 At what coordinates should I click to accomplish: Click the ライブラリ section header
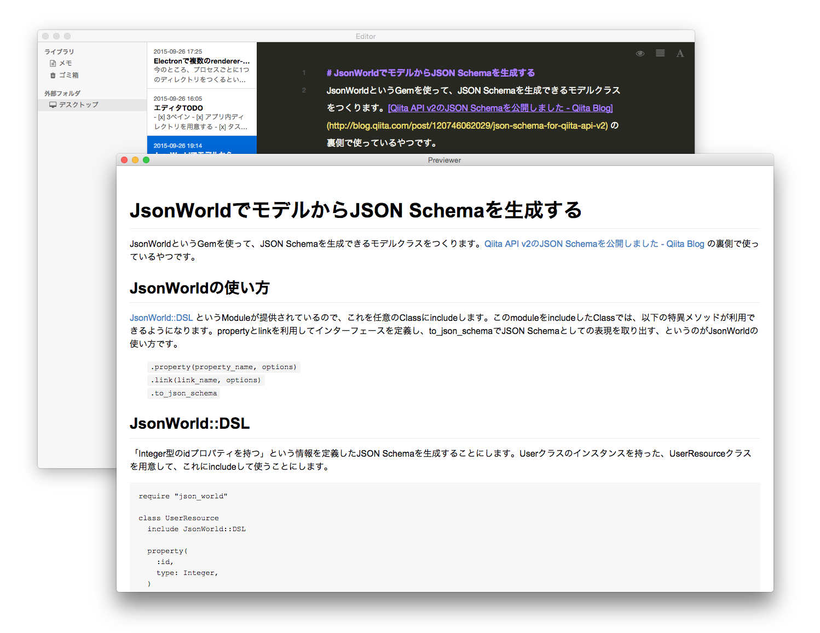click(x=59, y=51)
